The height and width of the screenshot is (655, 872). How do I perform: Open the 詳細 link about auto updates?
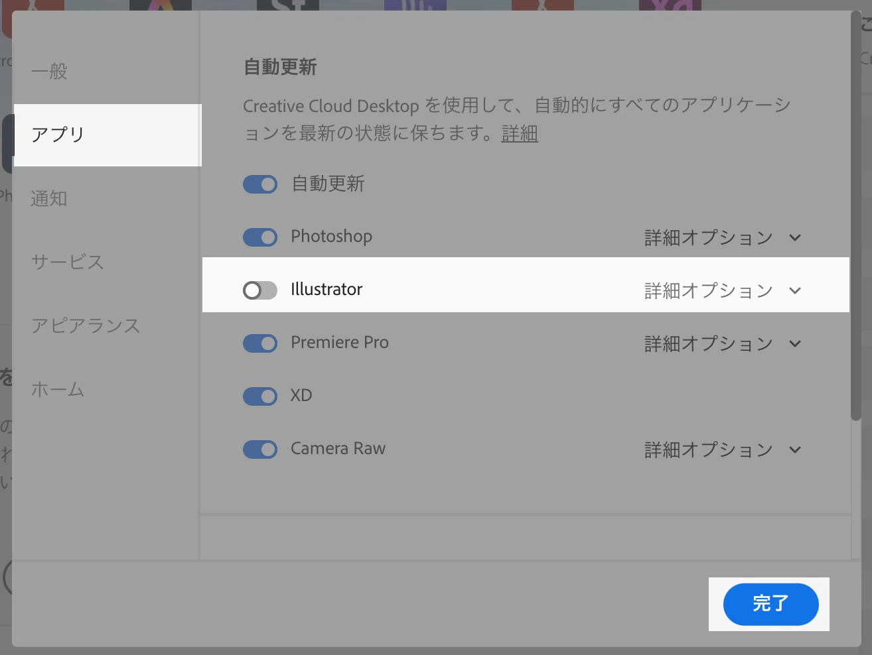pos(520,133)
